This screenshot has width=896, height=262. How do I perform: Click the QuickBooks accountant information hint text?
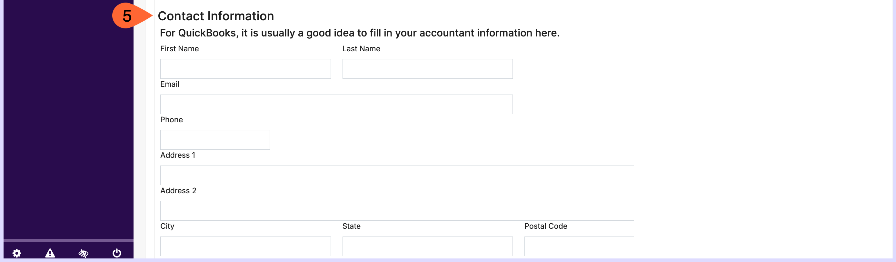click(360, 33)
